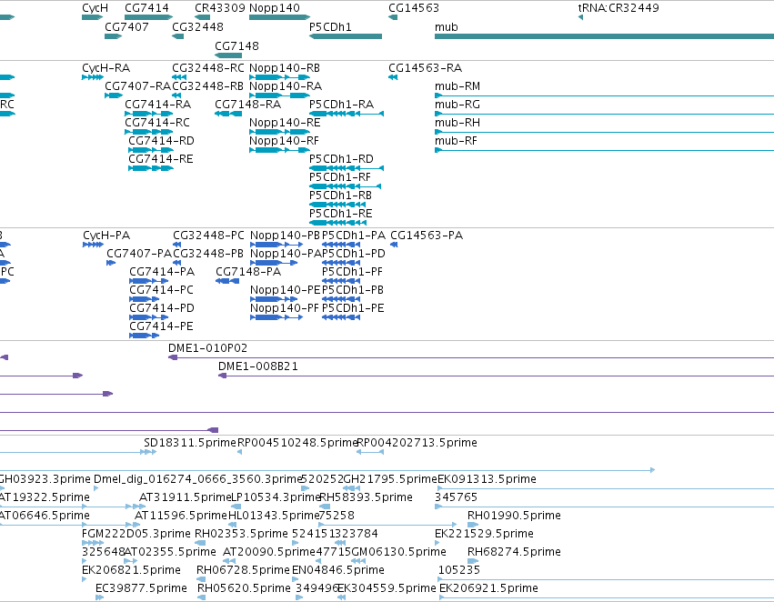774x602 pixels.
Task: Select the mub-RM transcript label
Action: tap(457, 86)
